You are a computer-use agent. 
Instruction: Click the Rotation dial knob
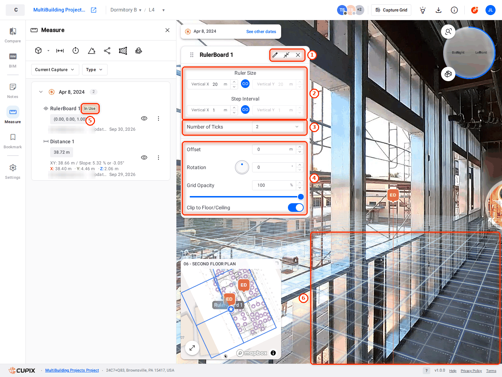tap(242, 167)
